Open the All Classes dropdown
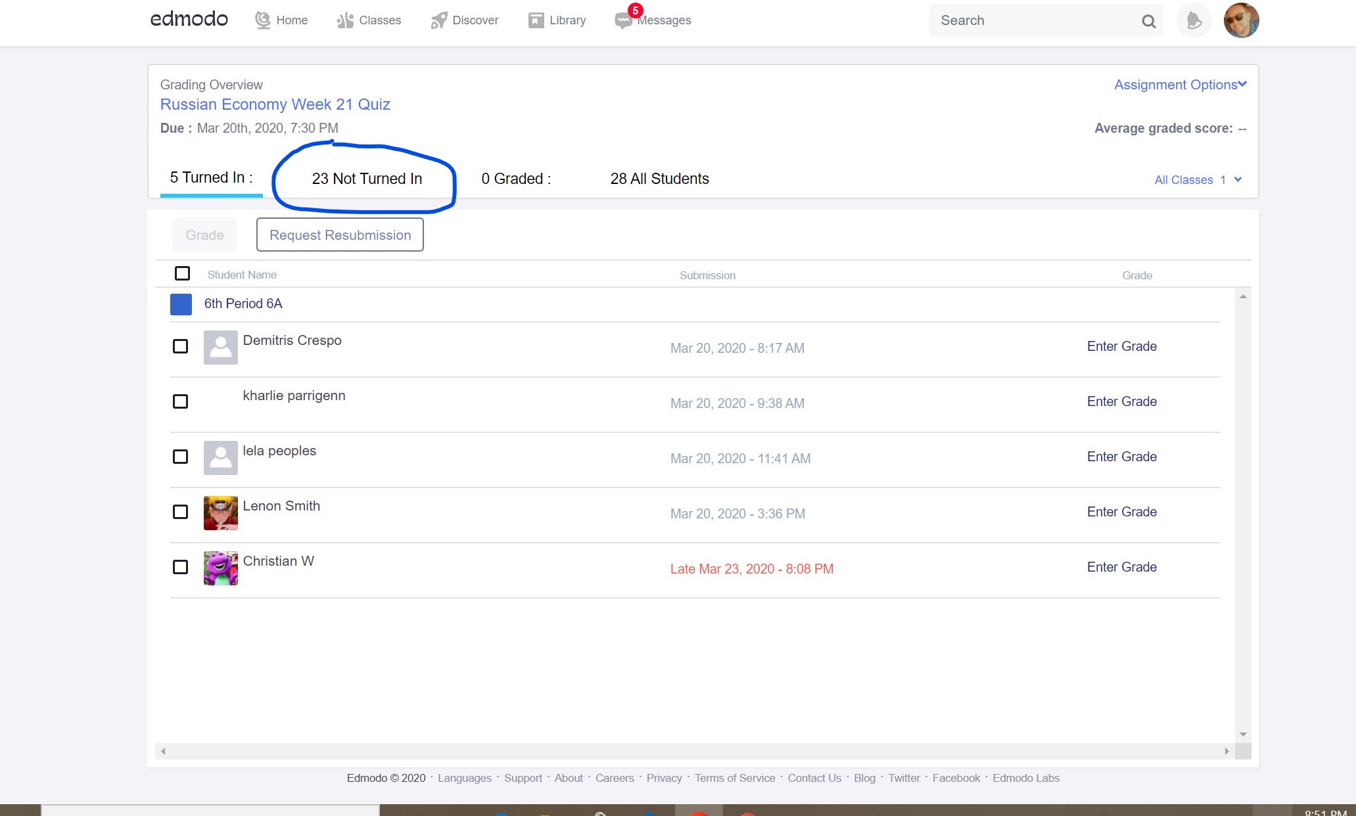Image resolution: width=1356 pixels, height=816 pixels. (x=1198, y=180)
